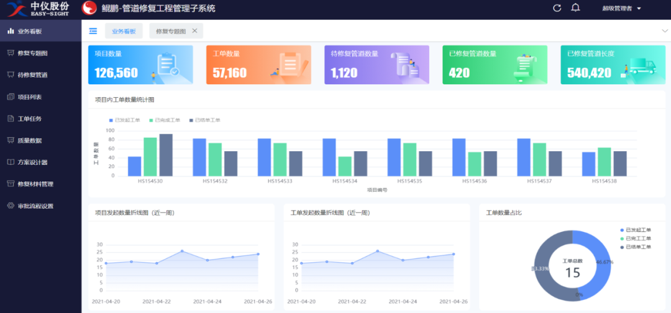Click the 已修复管道长度 summary card
Viewport: 671px width, 313px height.
pos(613,64)
